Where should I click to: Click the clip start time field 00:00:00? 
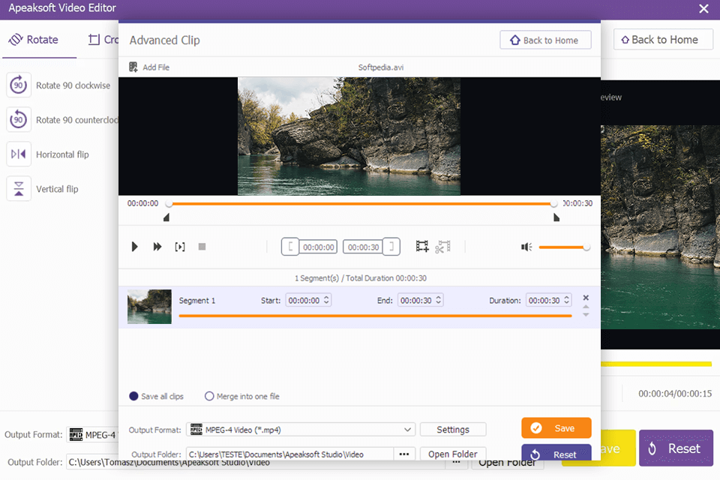click(x=318, y=247)
